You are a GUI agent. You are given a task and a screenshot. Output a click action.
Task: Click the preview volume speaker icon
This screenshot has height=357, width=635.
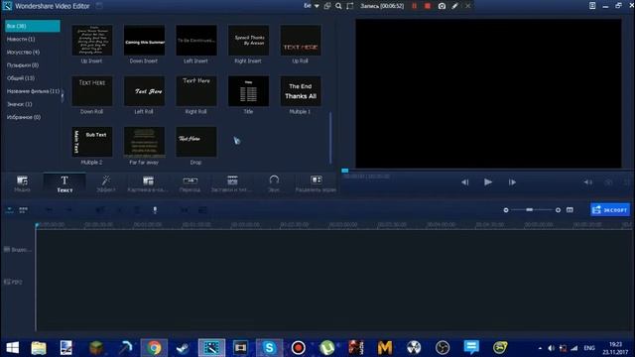pos(588,182)
